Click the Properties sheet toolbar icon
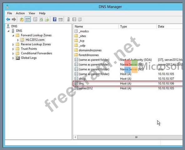The height and width of the screenshot is (150, 185). pos(35,19)
